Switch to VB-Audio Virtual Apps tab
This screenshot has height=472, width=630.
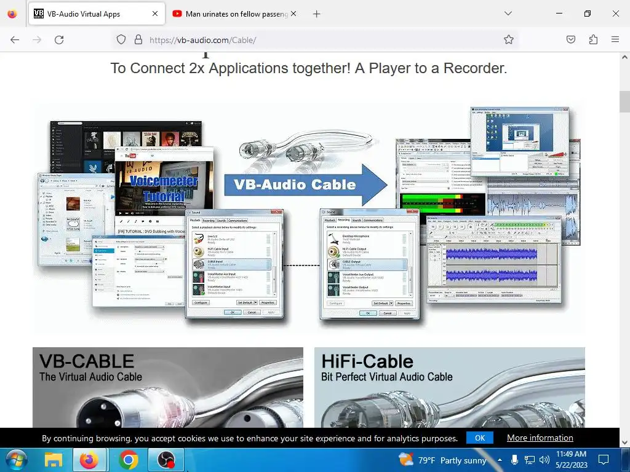tap(97, 14)
